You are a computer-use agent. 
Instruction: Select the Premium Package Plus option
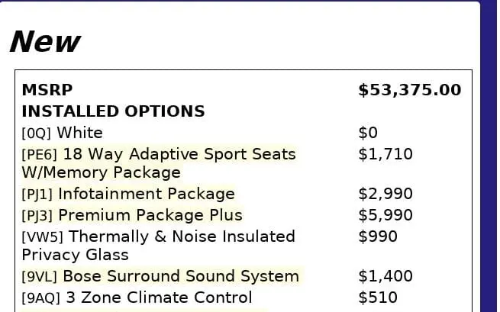pyautogui.click(x=150, y=215)
